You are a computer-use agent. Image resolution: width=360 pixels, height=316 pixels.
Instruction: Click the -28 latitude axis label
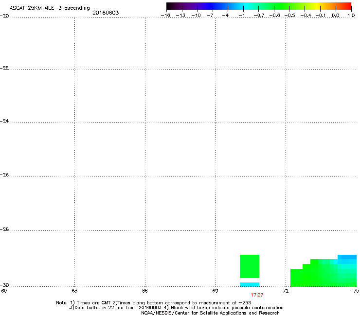pos(4,229)
